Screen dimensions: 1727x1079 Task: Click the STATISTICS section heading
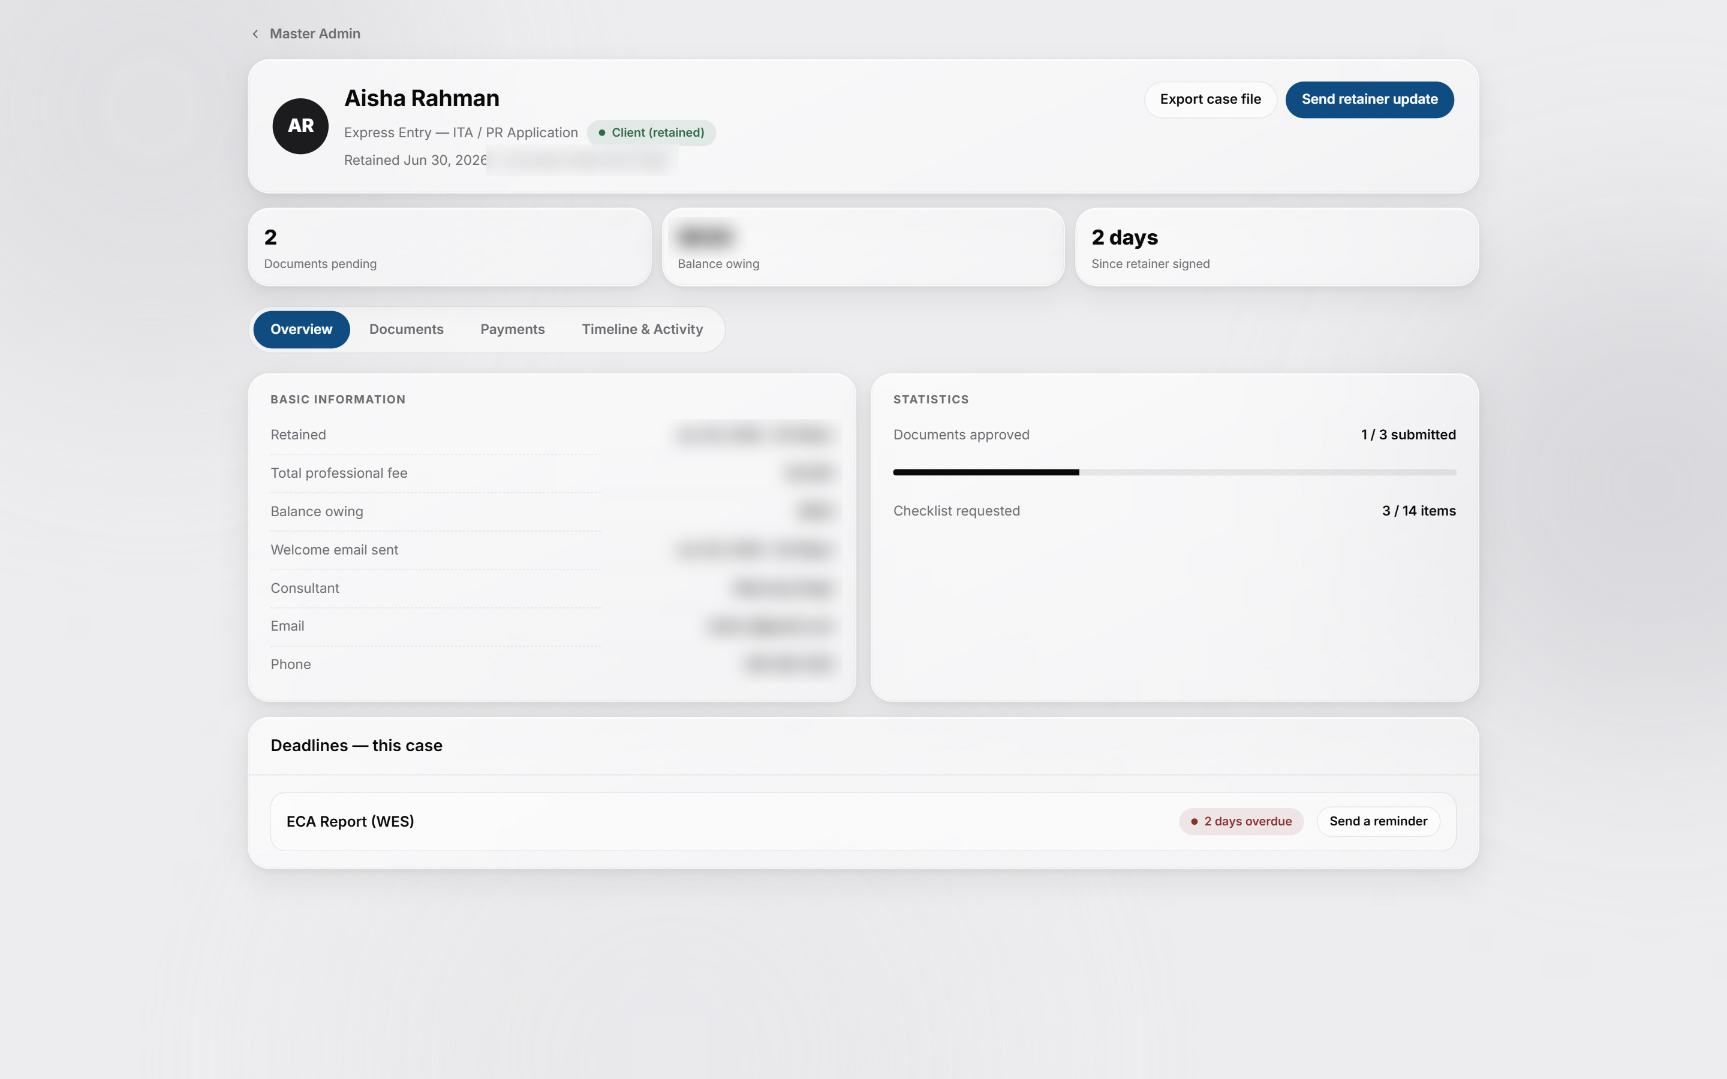931,400
